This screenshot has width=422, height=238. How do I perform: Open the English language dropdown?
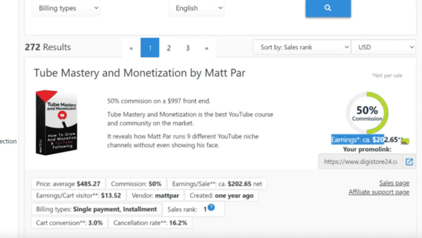pos(197,8)
